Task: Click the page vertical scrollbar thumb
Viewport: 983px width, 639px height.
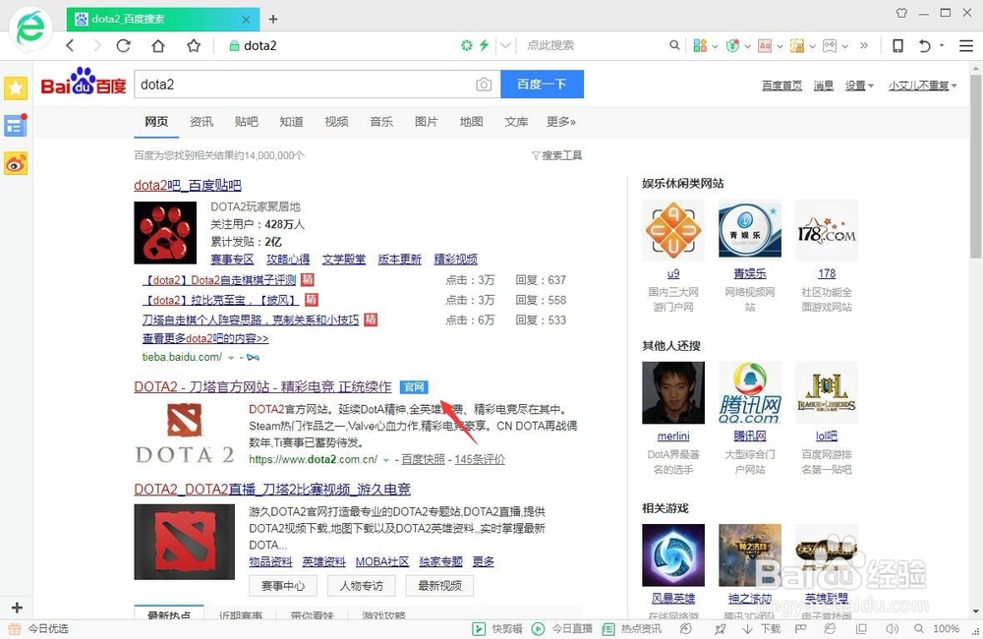Action: (975, 167)
